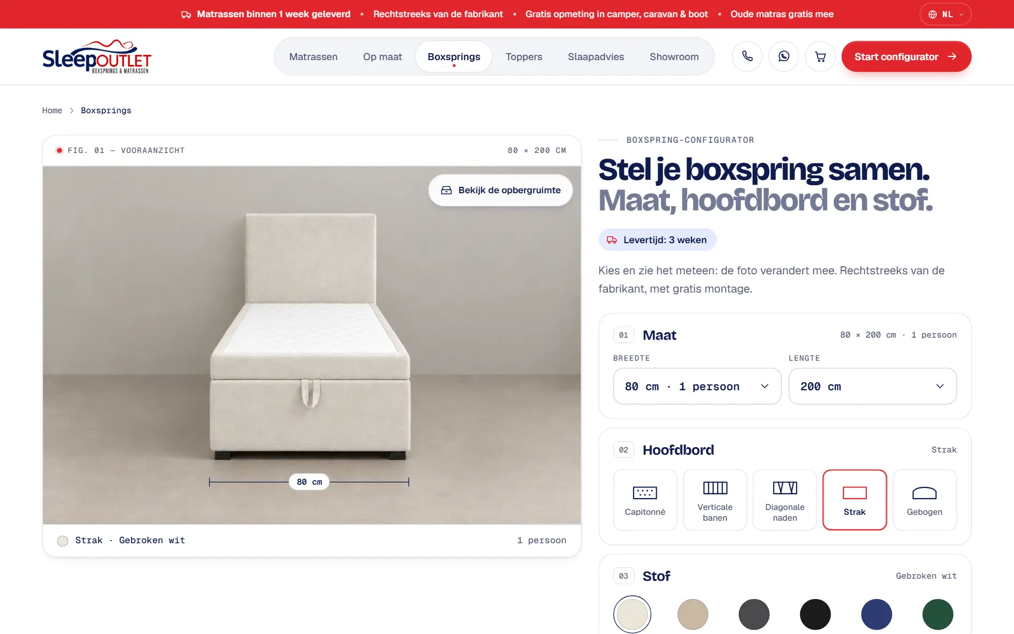Open the shopping cart icon
The image size is (1014, 634).
point(820,56)
